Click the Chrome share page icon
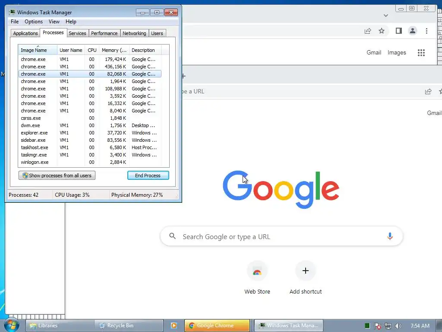Image resolution: width=442 pixels, height=332 pixels. 368,31
